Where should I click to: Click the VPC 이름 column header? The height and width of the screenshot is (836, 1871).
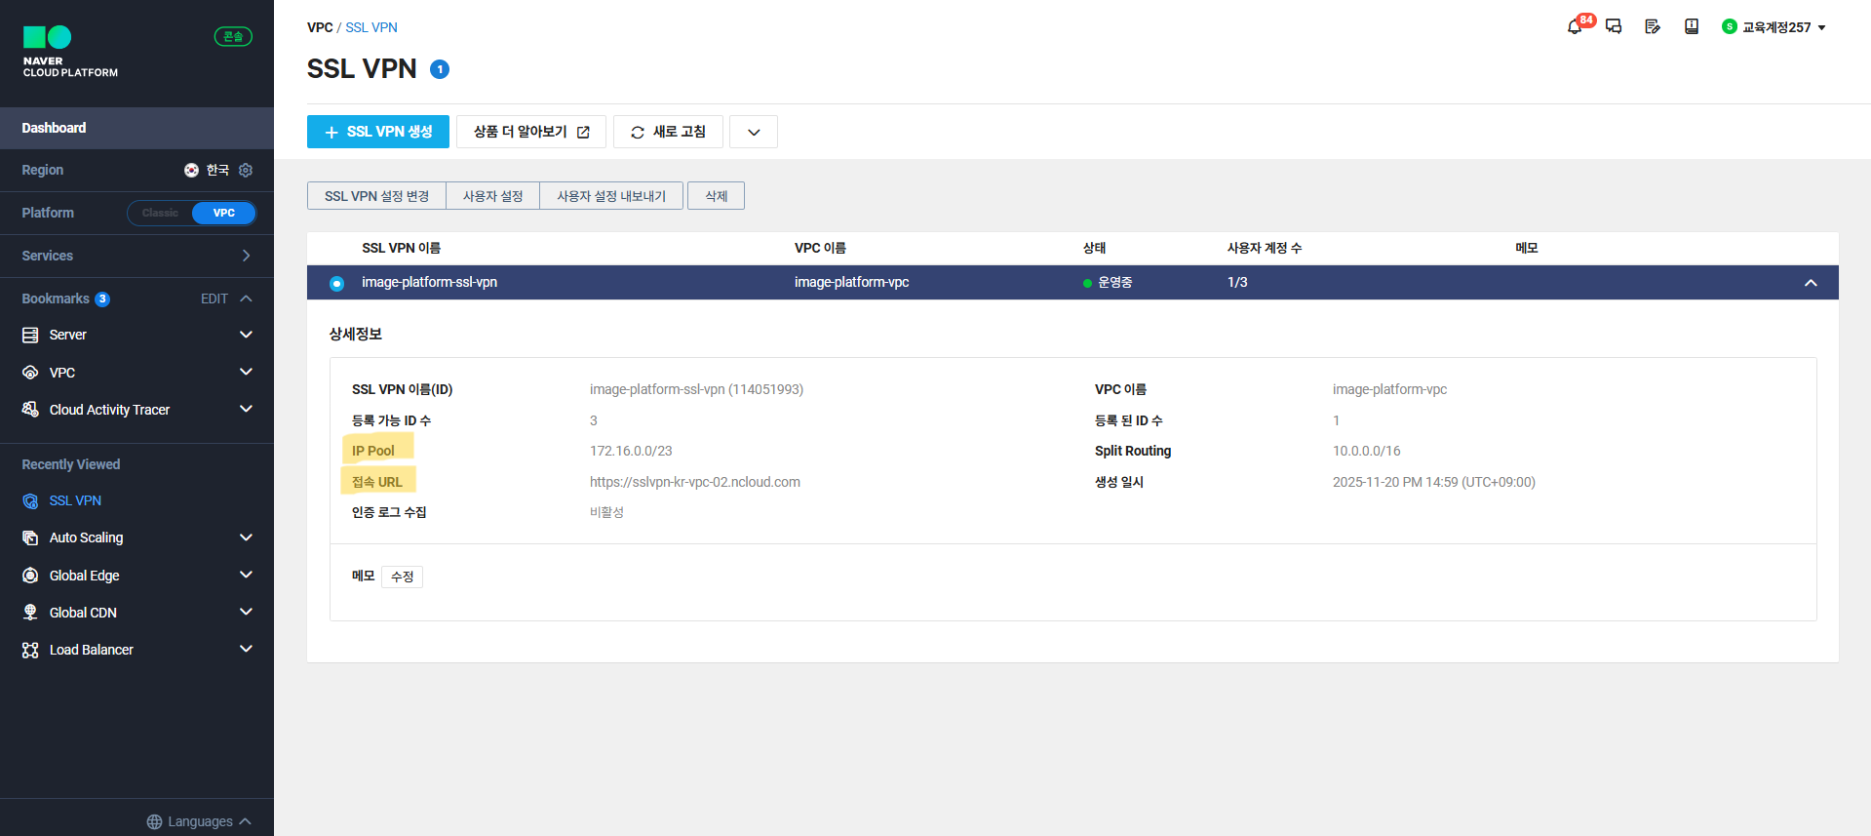[x=820, y=248]
